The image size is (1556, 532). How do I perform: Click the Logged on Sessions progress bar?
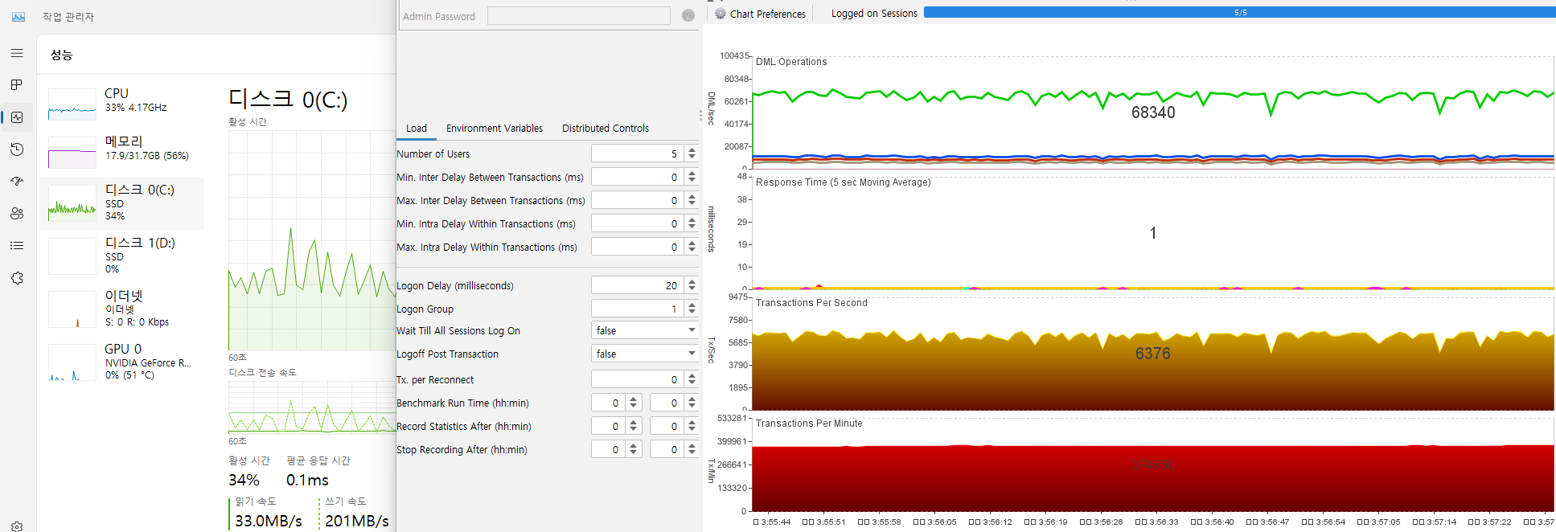(x=1239, y=13)
